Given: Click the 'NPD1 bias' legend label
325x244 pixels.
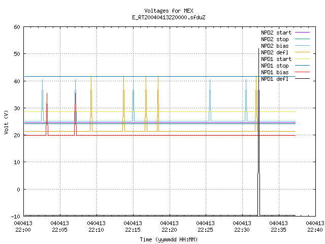Looking at the screenshot, I should [x=275, y=72].
